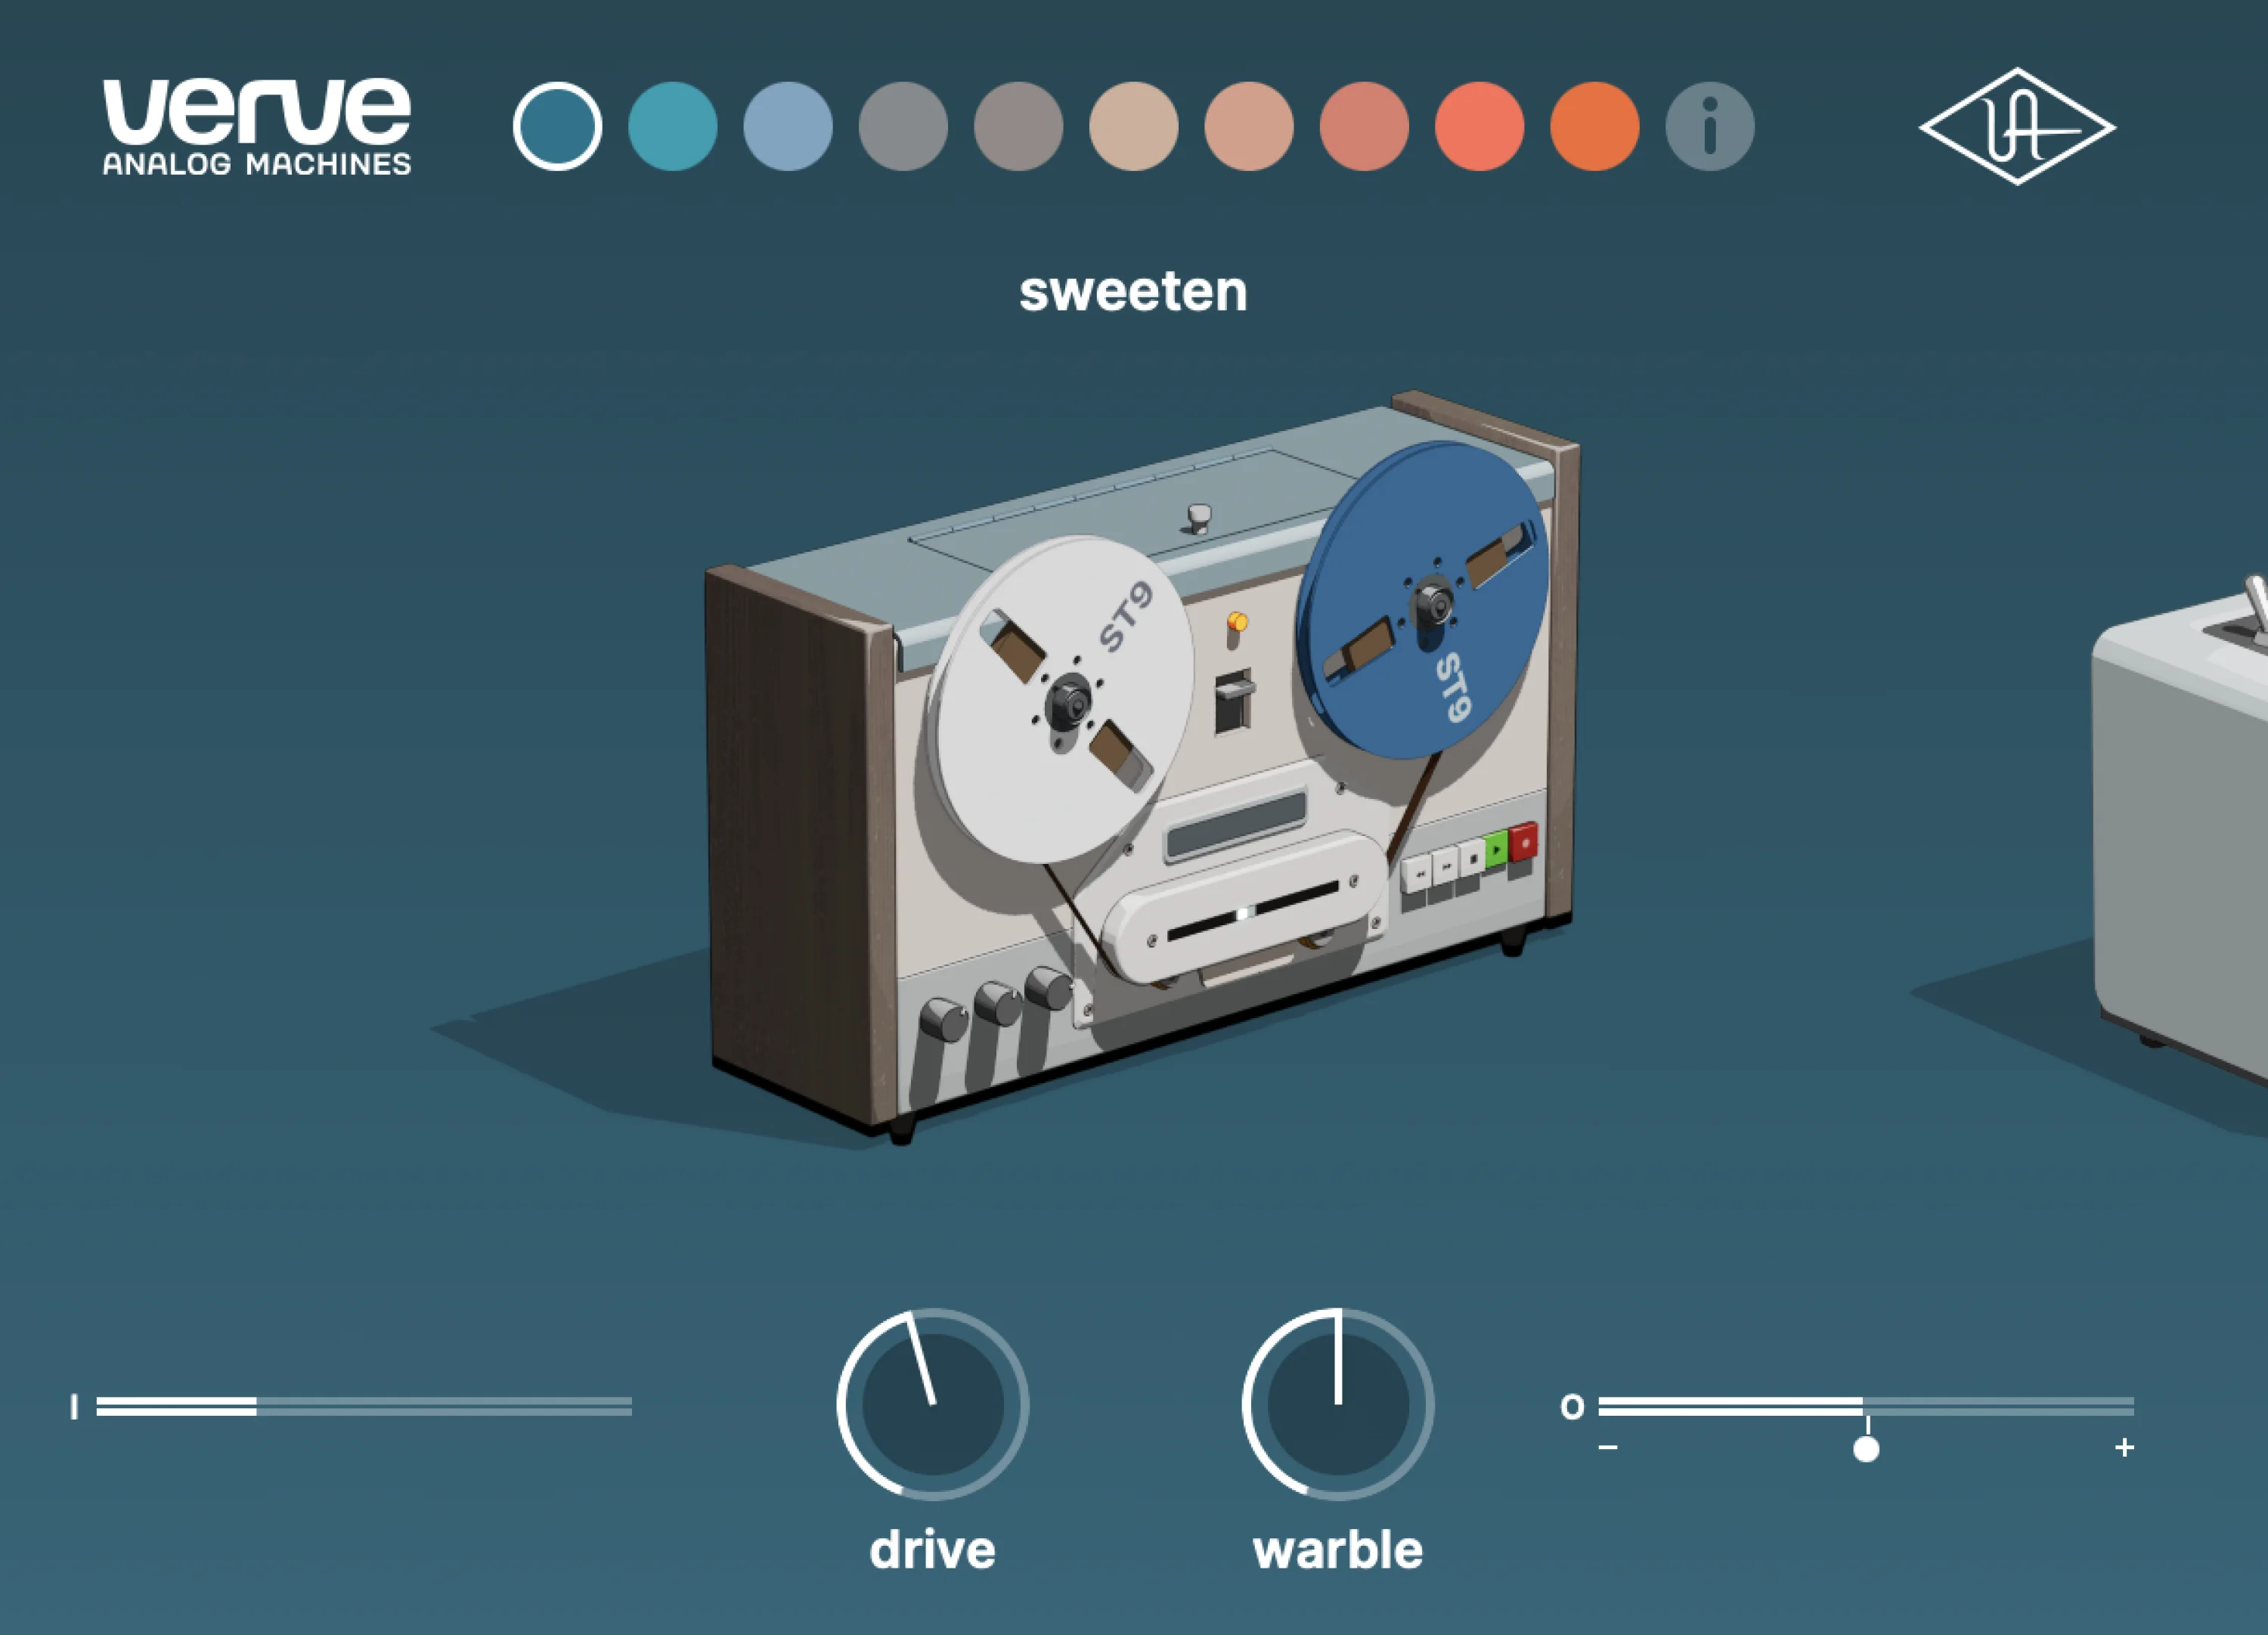This screenshot has width=2268, height=1635.
Task: Click the white ST9 tape reel
Action: [1062, 700]
